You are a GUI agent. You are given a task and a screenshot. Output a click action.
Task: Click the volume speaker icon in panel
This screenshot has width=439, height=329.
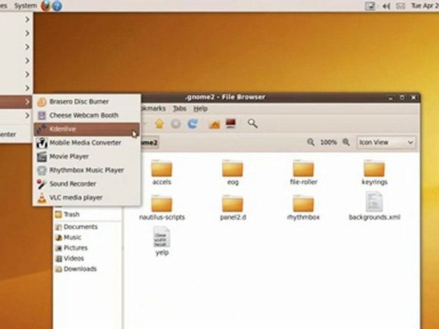[386, 6]
